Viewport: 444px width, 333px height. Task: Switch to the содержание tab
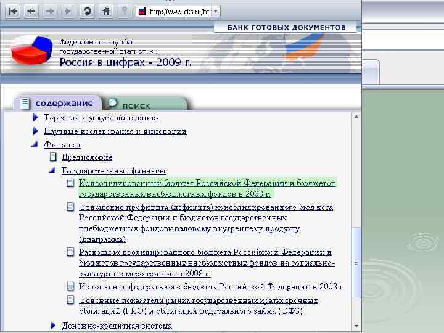[57, 103]
